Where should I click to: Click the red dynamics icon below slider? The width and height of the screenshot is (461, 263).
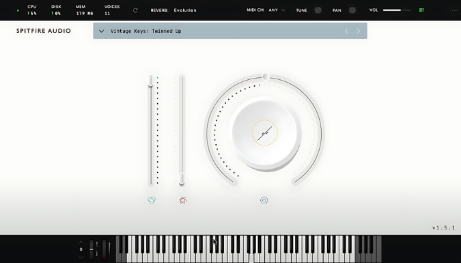tap(183, 200)
